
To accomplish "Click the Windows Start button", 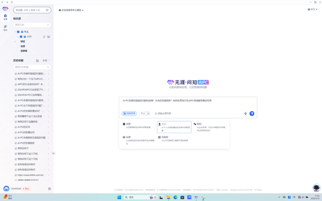I will pos(119,197).
